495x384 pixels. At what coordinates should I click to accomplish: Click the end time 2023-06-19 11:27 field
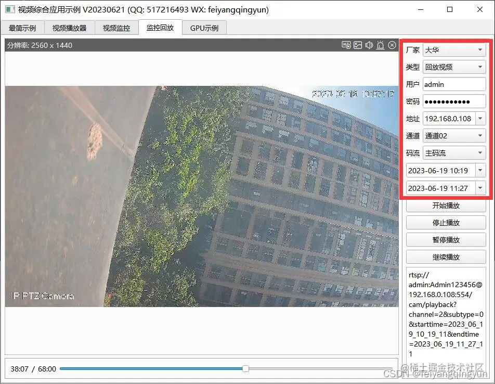tap(441, 188)
